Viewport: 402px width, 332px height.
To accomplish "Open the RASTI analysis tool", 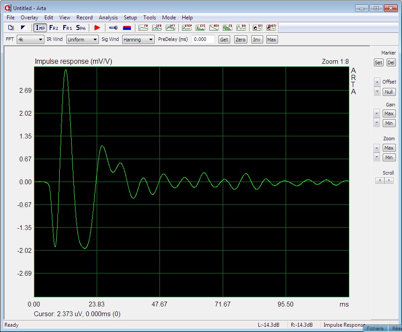I will click(x=271, y=28).
